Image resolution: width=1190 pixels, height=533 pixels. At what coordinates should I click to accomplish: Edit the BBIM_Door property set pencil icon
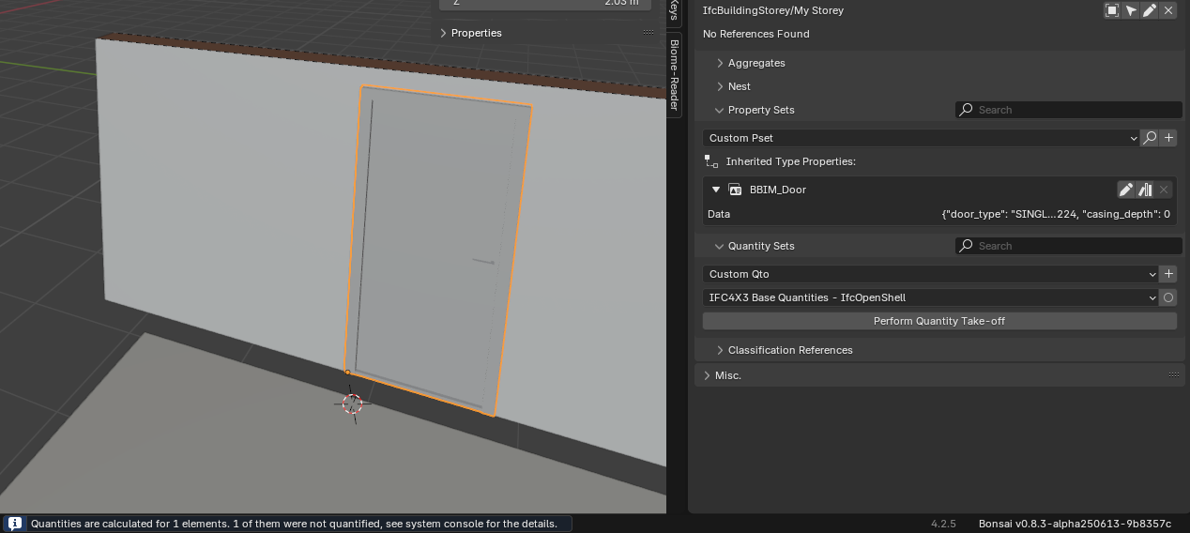(1126, 190)
